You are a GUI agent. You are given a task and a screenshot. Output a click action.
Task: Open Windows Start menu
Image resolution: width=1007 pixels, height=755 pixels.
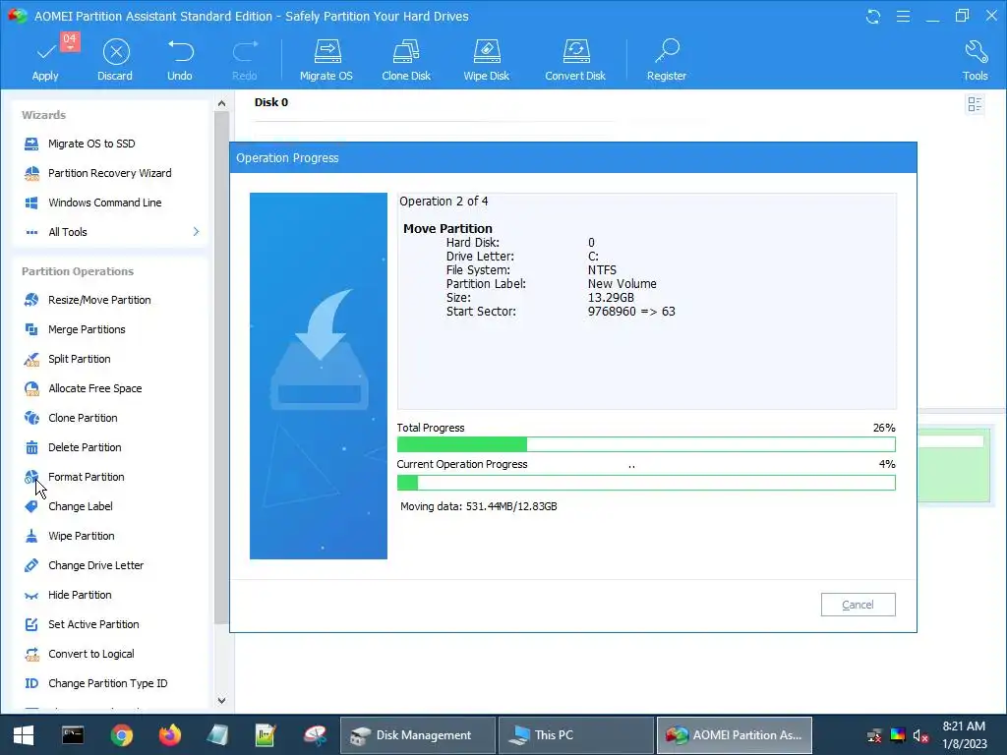tap(24, 735)
